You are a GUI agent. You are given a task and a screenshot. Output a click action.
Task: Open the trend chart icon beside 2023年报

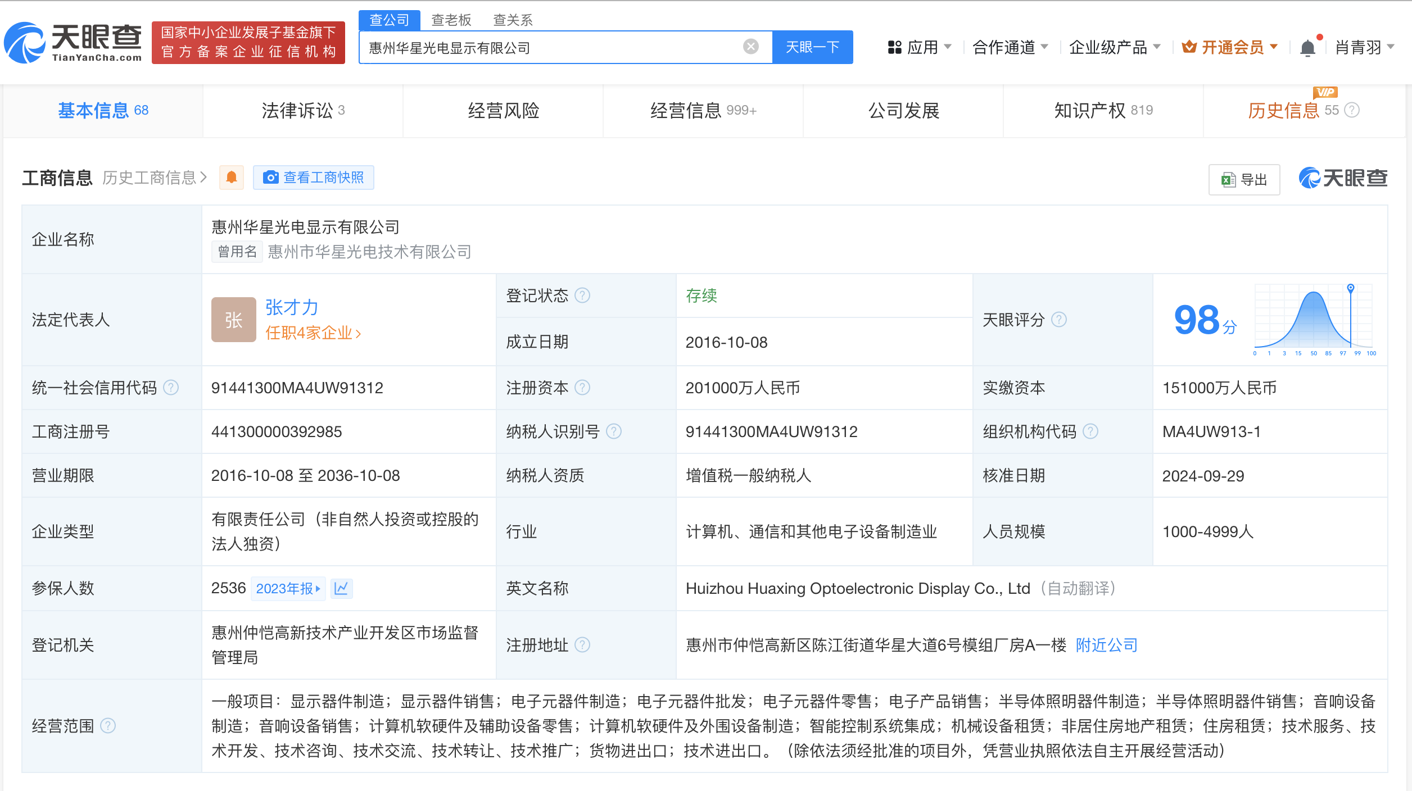(341, 588)
